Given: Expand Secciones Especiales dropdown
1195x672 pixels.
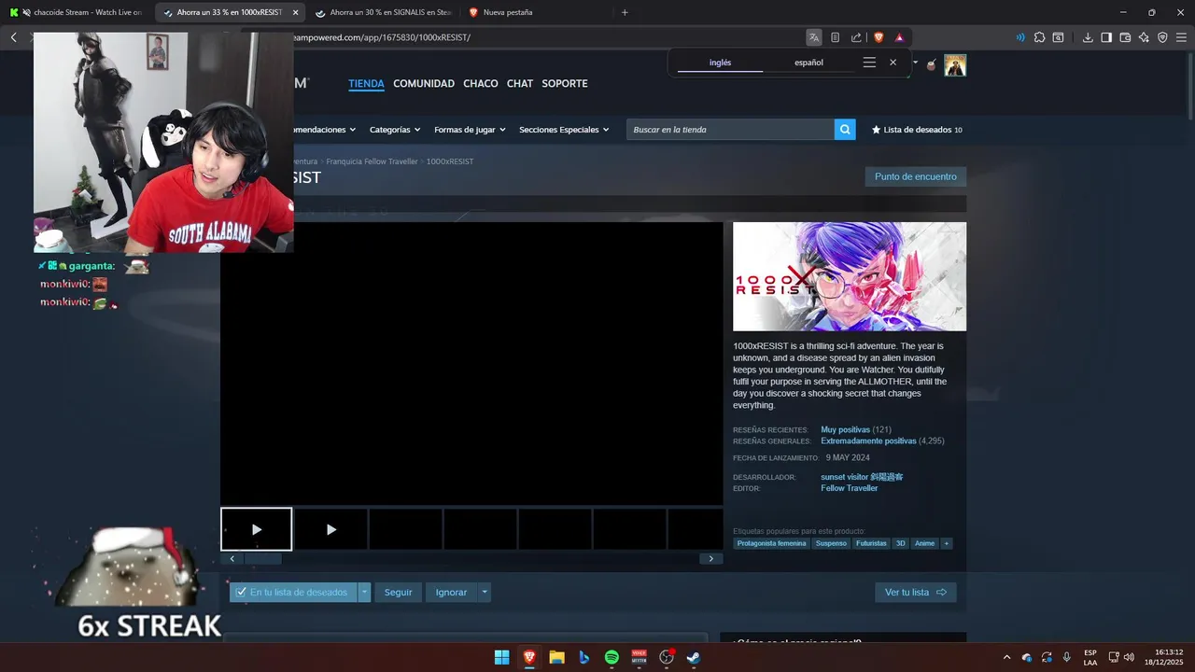Looking at the screenshot, I should coord(564,130).
